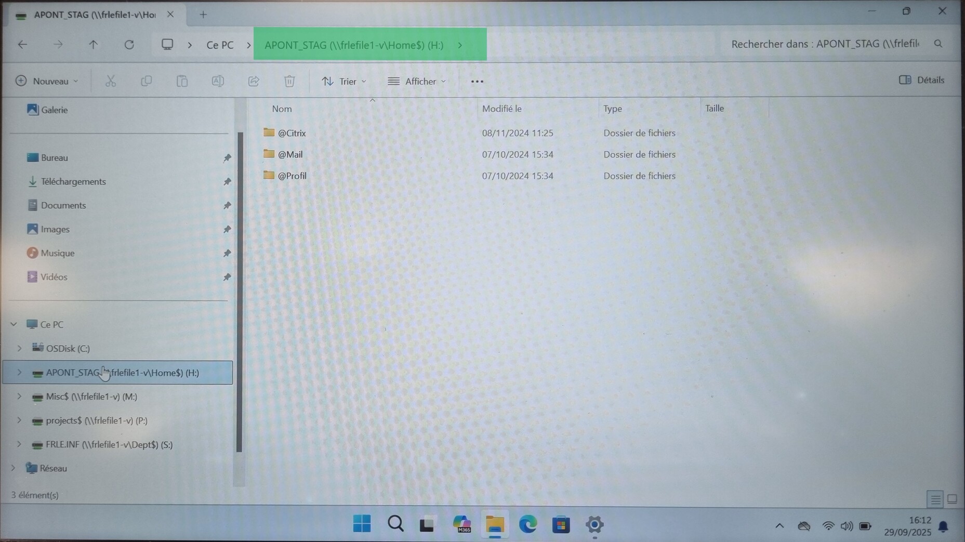Viewport: 965px width, 542px height.
Task: Click Ce PC in the address breadcrumb
Action: (220, 45)
